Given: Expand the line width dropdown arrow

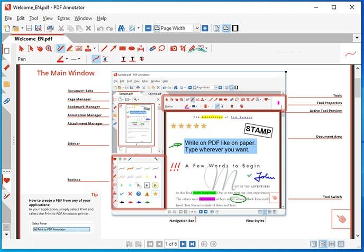Looking at the screenshot, I should click(79, 59).
